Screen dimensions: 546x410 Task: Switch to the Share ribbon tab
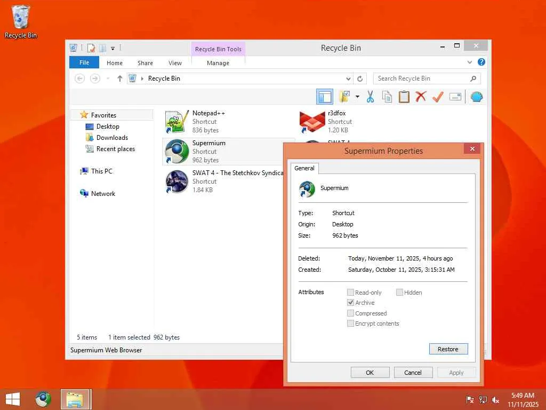click(145, 63)
